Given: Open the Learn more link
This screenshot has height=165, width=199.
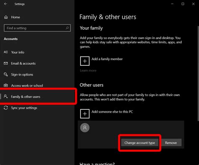Looking at the screenshot, I should tap(88, 70).
